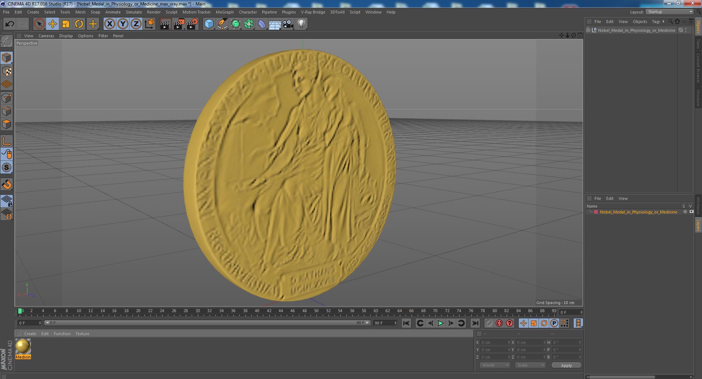This screenshot has height=379, width=702.
Task: Render the active view
Action: click(x=165, y=24)
